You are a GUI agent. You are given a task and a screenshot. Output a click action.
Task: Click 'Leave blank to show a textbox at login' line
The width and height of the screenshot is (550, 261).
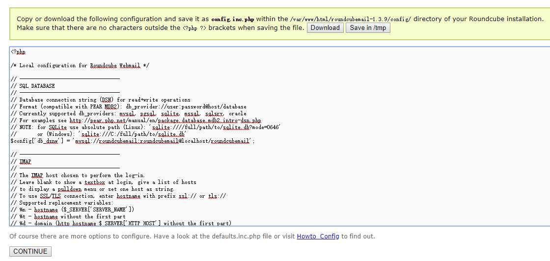tap(104, 182)
